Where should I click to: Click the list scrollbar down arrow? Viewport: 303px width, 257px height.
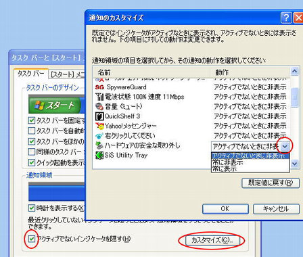[294, 164]
